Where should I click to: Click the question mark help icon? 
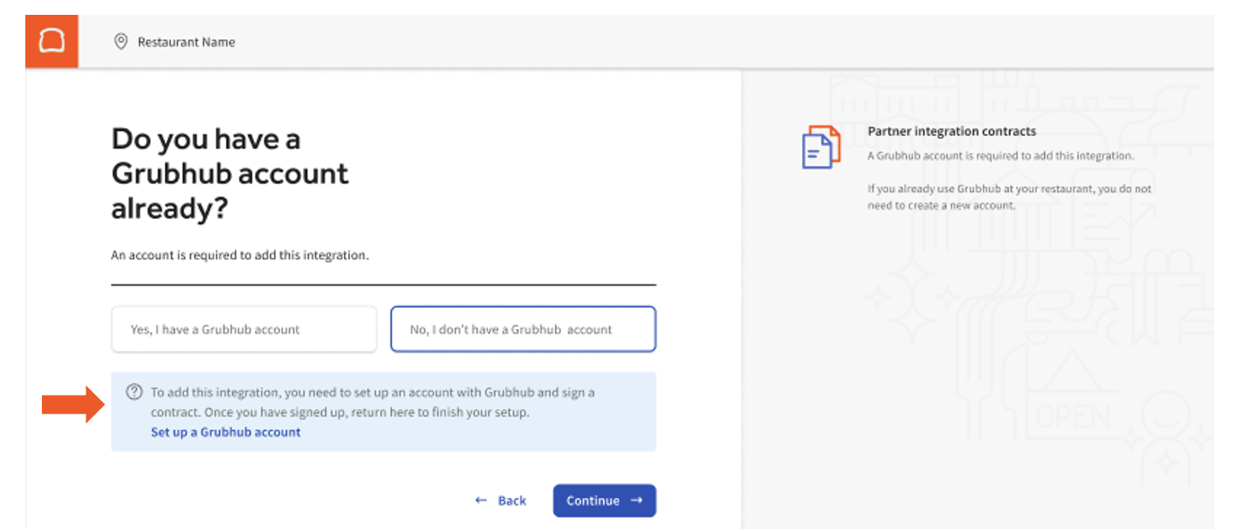click(132, 391)
